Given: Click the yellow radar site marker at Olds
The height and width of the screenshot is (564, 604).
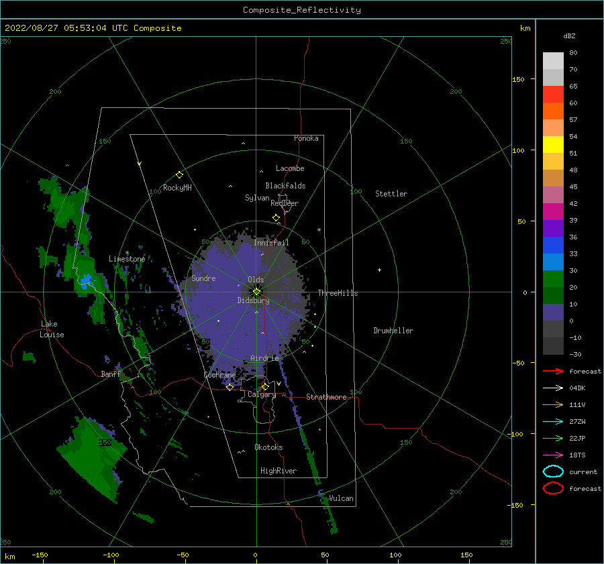Looking at the screenshot, I should coord(256,292).
